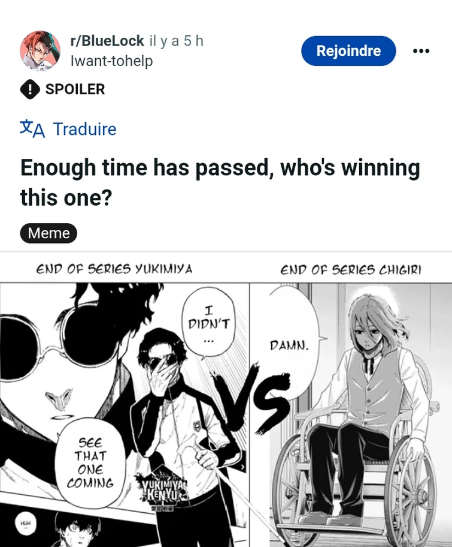Image resolution: width=452 pixels, height=547 pixels.
Task: Join the community with Rejoindre button
Action: (x=348, y=51)
